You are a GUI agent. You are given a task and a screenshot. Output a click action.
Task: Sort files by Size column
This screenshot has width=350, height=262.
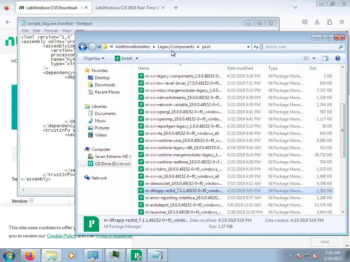pos(321,68)
